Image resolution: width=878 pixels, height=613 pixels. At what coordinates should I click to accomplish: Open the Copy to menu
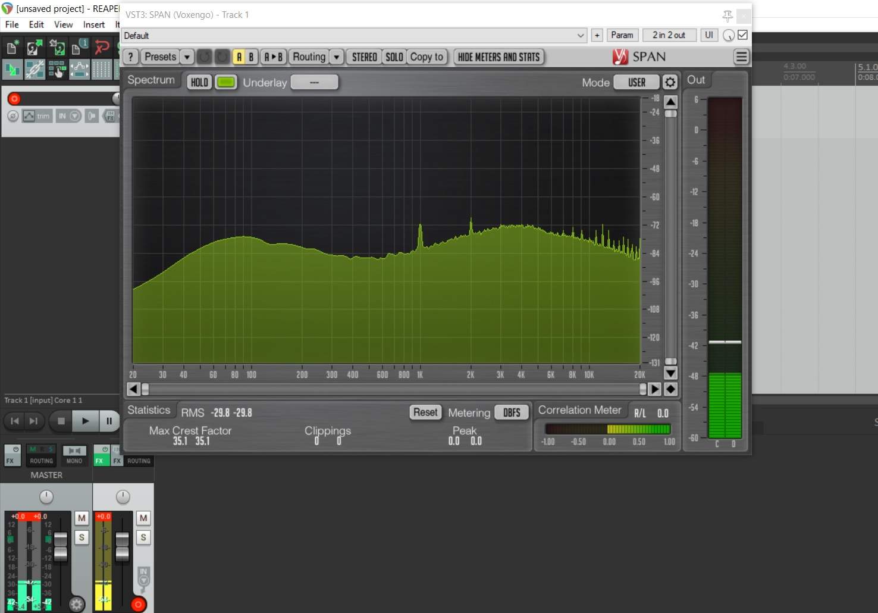click(x=427, y=57)
